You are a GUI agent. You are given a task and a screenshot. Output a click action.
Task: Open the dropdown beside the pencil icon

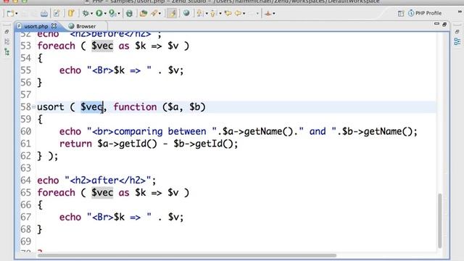pyautogui.click(x=159, y=14)
